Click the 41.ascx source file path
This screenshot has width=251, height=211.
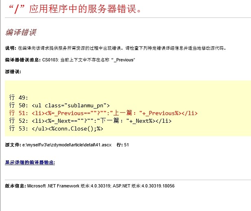point(67,145)
